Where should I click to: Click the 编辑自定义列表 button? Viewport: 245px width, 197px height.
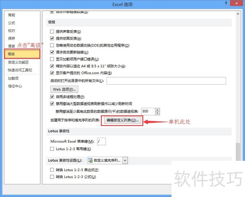click(123, 120)
